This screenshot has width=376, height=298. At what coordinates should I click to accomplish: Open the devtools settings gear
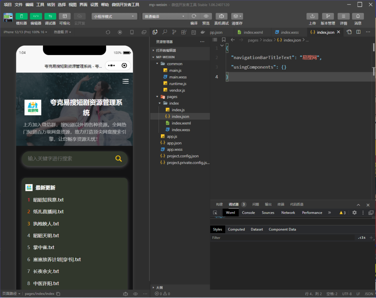[354, 213]
